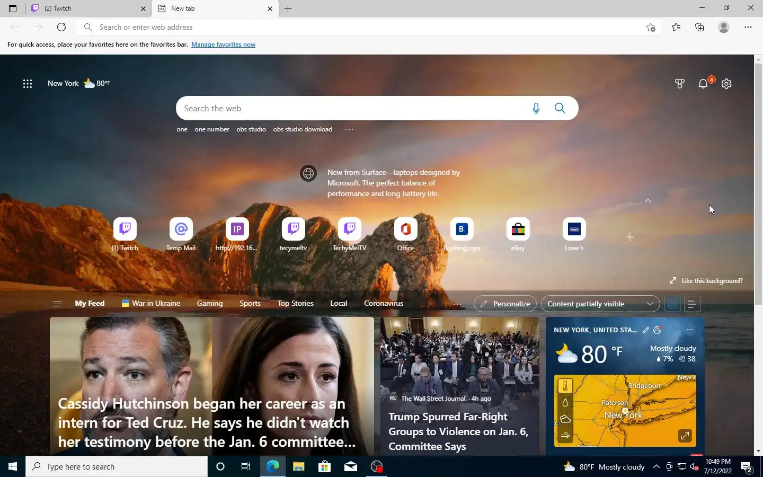763x477 pixels.
Task: Open the http://192.16... quick link
Action: pos(237,234)
